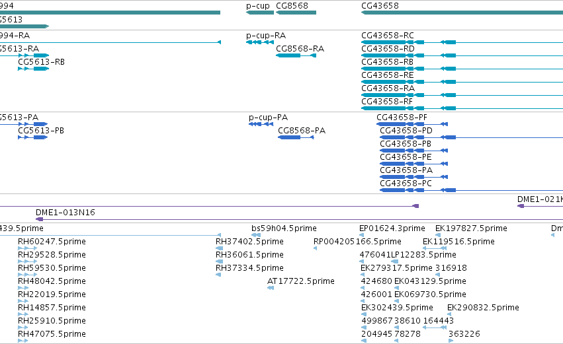
Task: Open EST label RH59530.5prime
Action: pyautogui.click(x=52, y=268)
